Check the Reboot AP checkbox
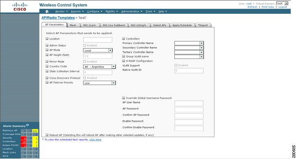 (47, 135)
